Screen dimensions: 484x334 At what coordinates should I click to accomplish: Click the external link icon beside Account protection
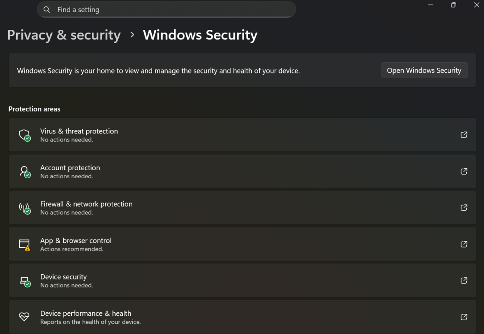click(x=464, y=171)
